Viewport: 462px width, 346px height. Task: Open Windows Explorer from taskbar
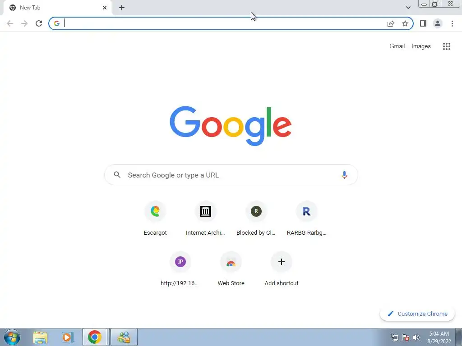coord(40,337)
